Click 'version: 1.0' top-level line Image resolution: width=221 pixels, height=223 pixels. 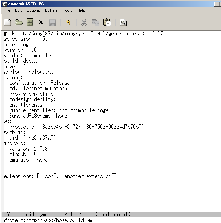click(x=20, y=50)
